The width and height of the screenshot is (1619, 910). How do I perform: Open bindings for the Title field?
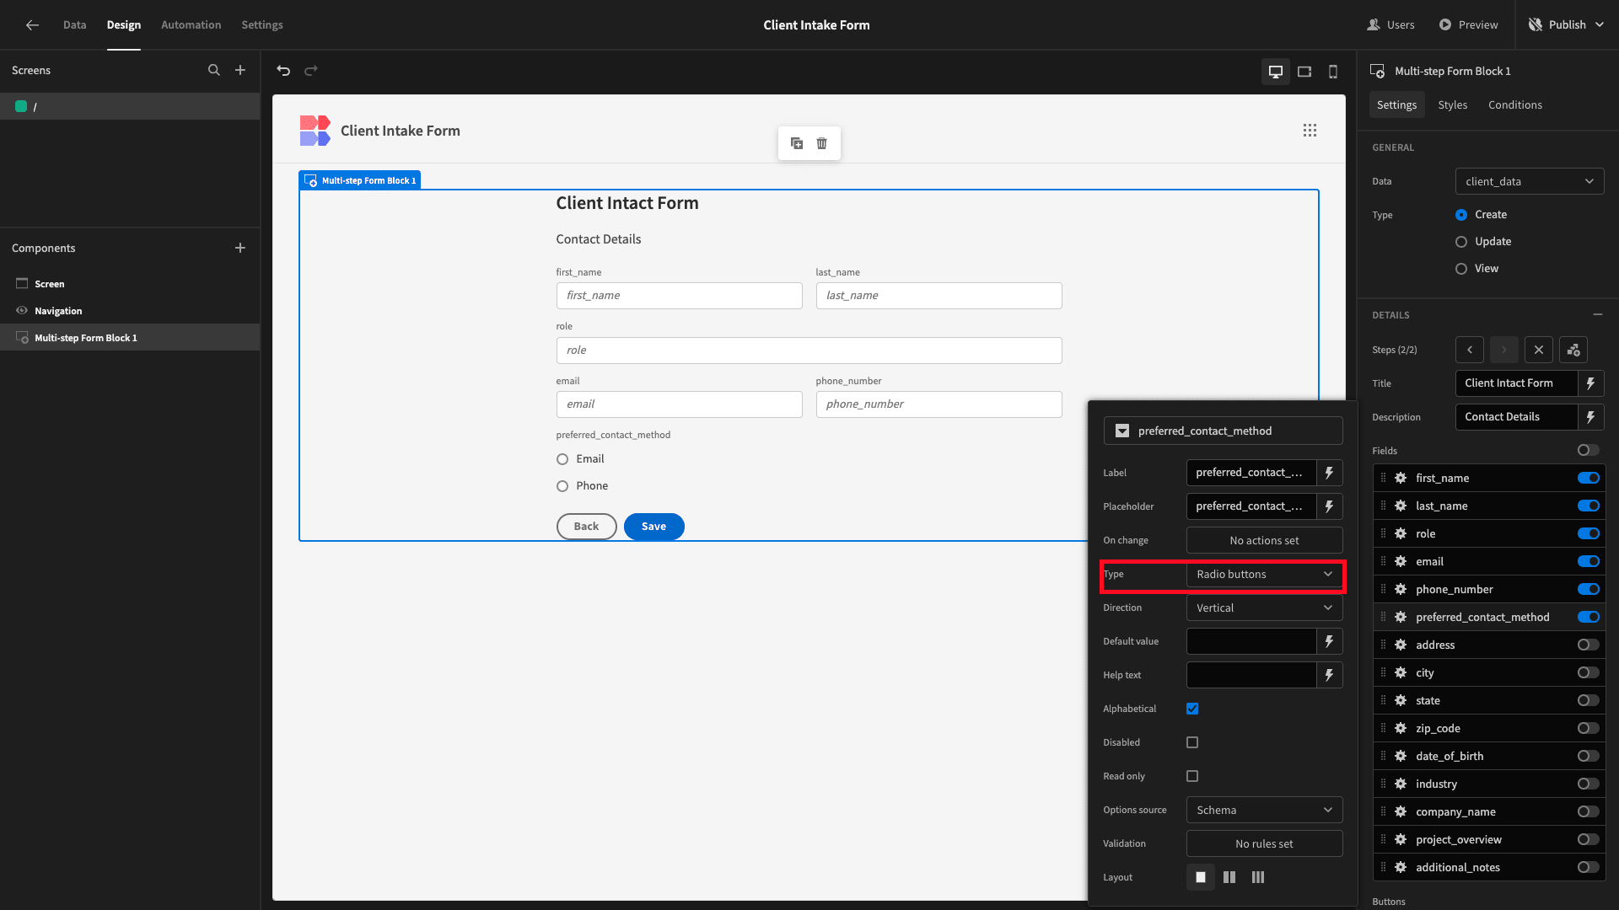point(1591,383)
